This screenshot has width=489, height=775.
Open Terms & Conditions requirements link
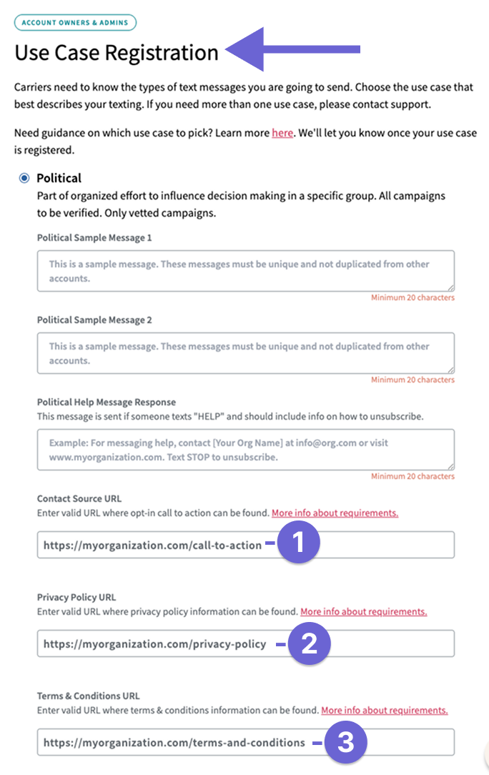(385, 710)
